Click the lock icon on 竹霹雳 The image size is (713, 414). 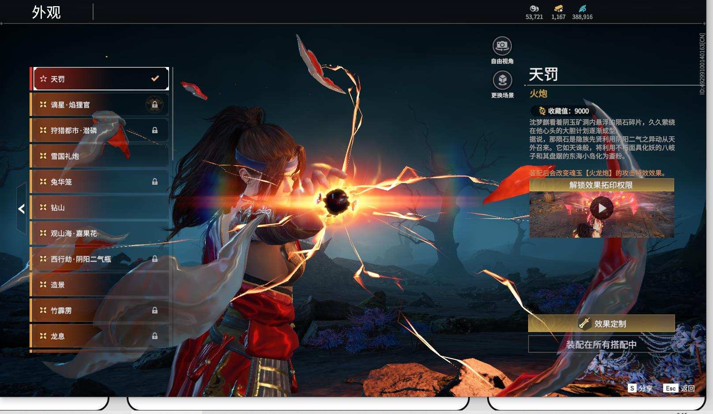click(x=155, y=310)
